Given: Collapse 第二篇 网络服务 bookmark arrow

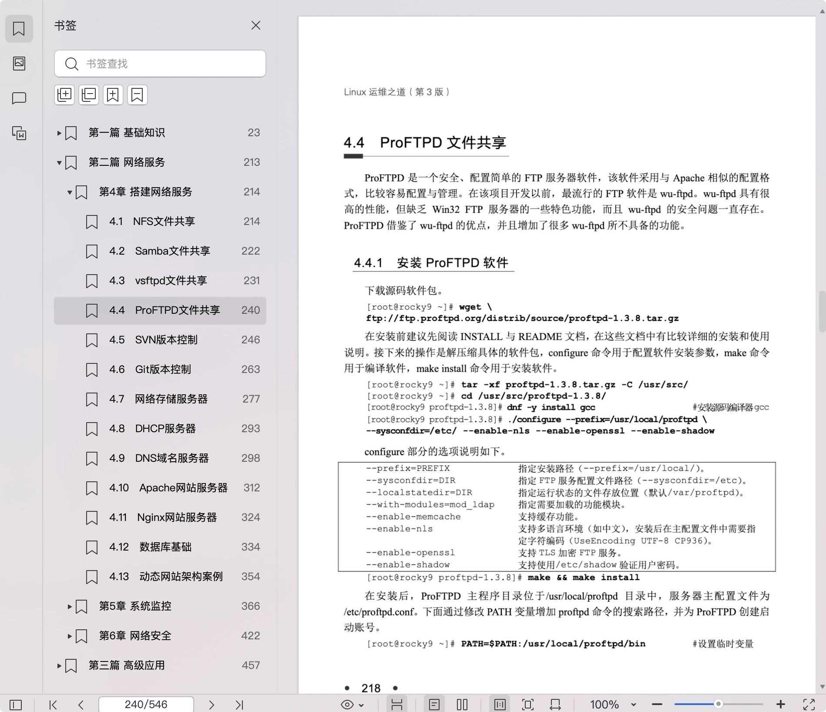Looking at the screenshot, I should click(x=59, y=163).
